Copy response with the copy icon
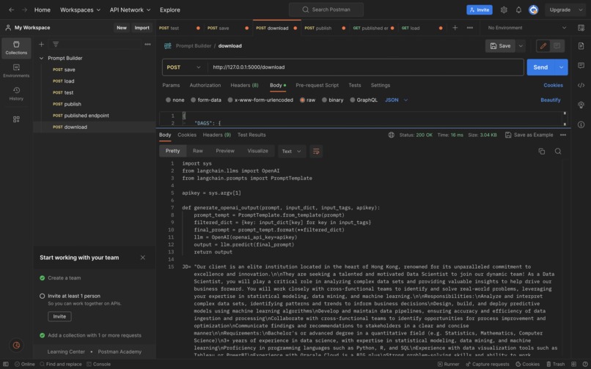This screenshot has width=591, height=369. click(x=542, y=151)
